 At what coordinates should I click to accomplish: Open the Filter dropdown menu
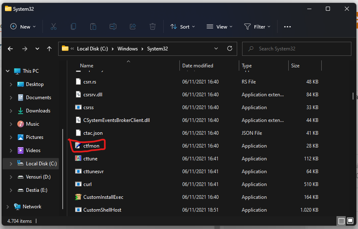(257, 27)
